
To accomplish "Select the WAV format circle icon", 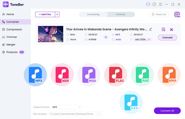I will click(x=62, y=75).
